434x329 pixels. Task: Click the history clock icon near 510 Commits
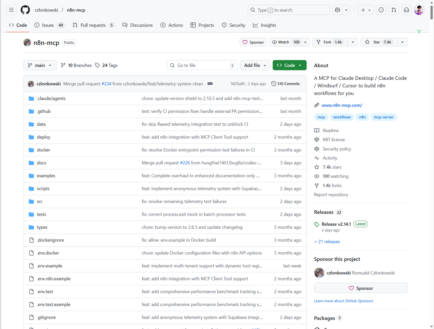pyautogui.click(x=274, y=84)
